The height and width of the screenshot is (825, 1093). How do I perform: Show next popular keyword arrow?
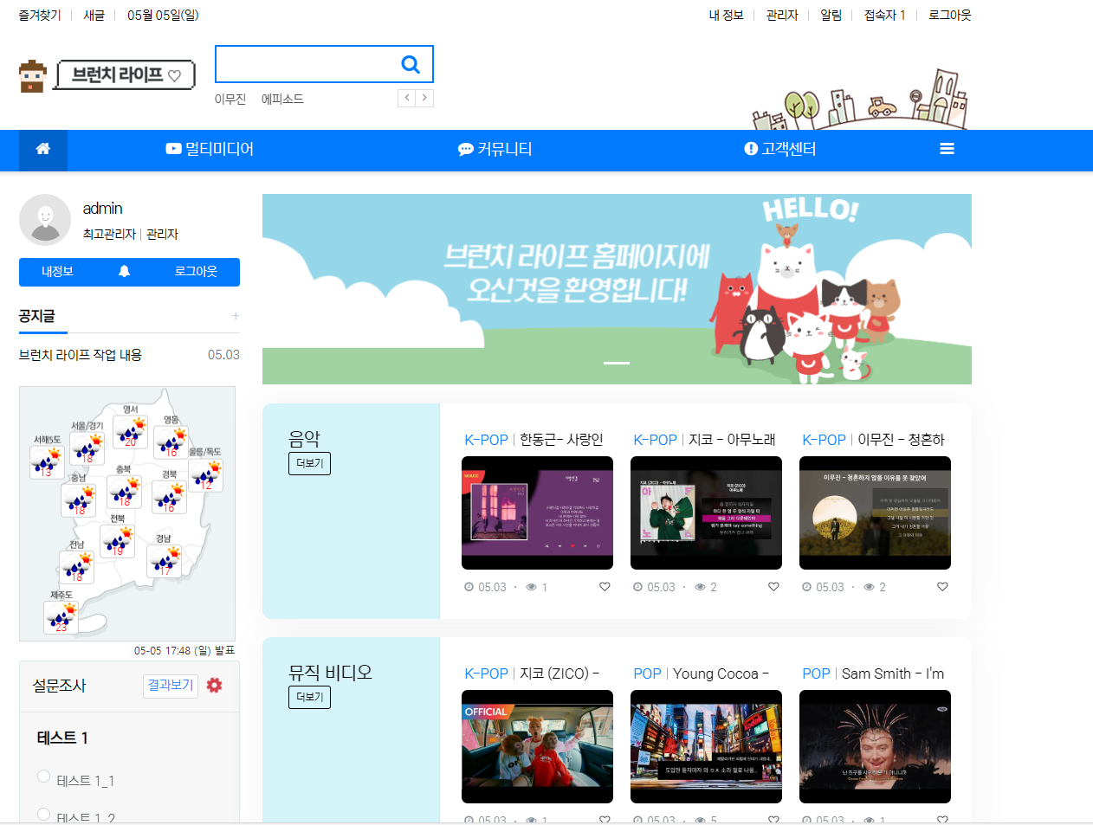click(424, 98)
